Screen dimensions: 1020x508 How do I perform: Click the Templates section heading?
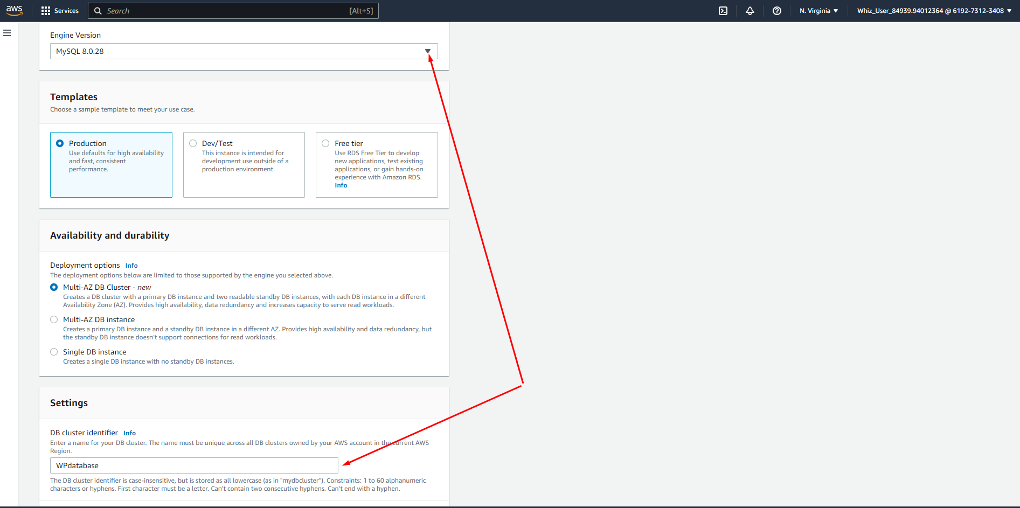point(74,97)
